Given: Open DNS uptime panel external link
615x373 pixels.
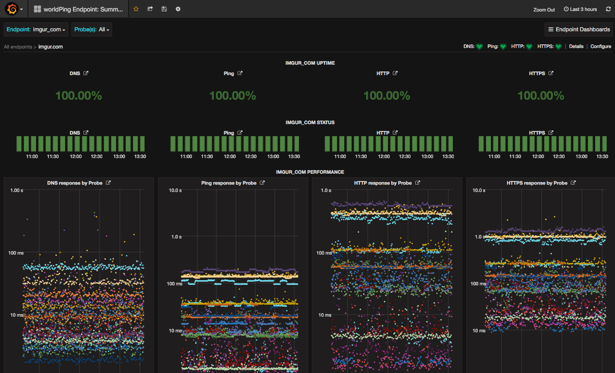Looking at the screenshot, I should click(86, 73).
